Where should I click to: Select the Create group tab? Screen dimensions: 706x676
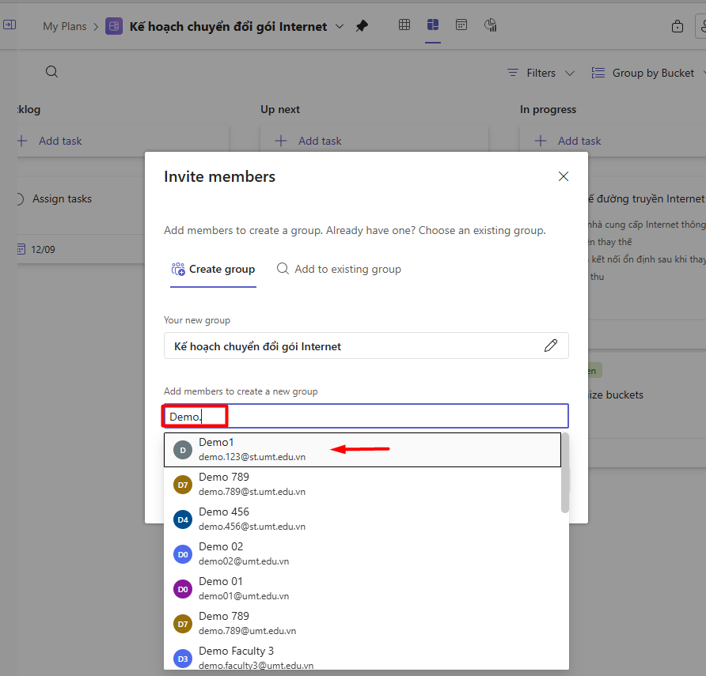(214, 269)
